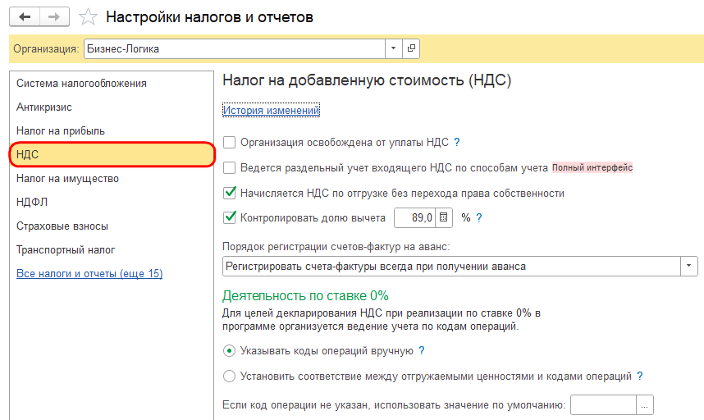This screenshot has width=704, height=420.
Task: Toggle 'Контролировать долю вычета' checkbox
Action: click(x=230, y=217)
